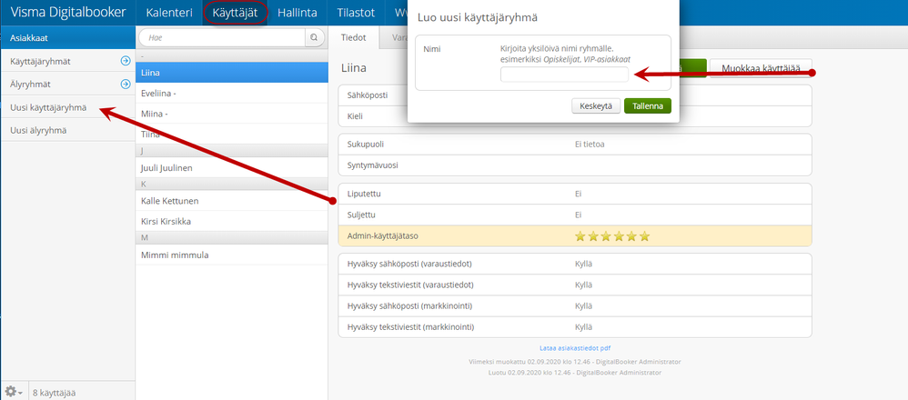Screen dimensions: 908x400
Task: Click the green Tallenna button
Action: 648,106
